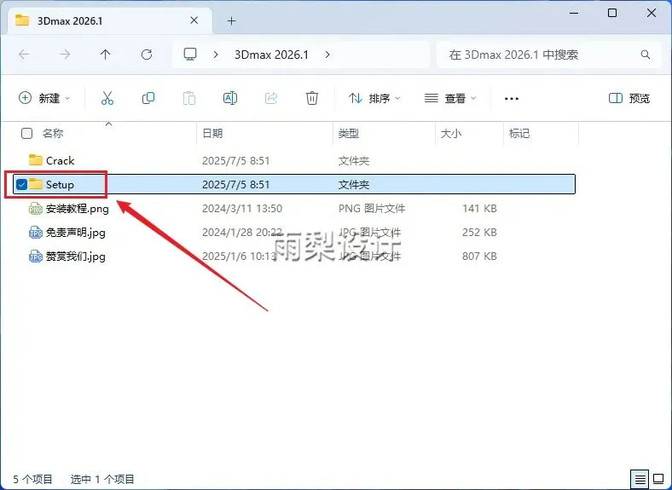The height and width of the screenshot is (490, 672).
Task: Click the Cut scissors icon
Action: tap(107, 98)
